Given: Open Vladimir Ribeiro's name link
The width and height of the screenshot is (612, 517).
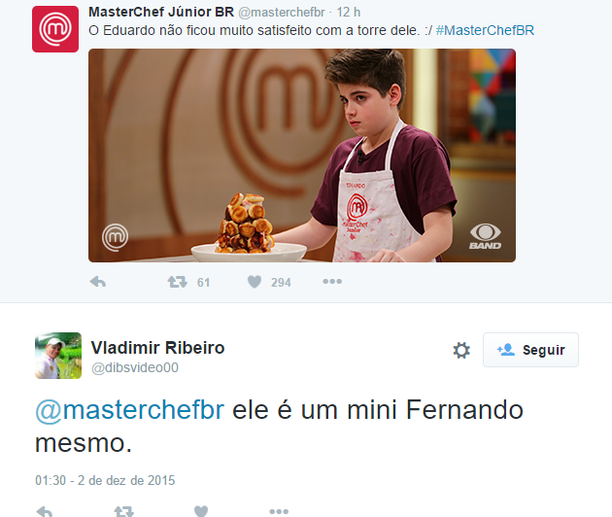Looking at the screenshot, I should [157, 348].
